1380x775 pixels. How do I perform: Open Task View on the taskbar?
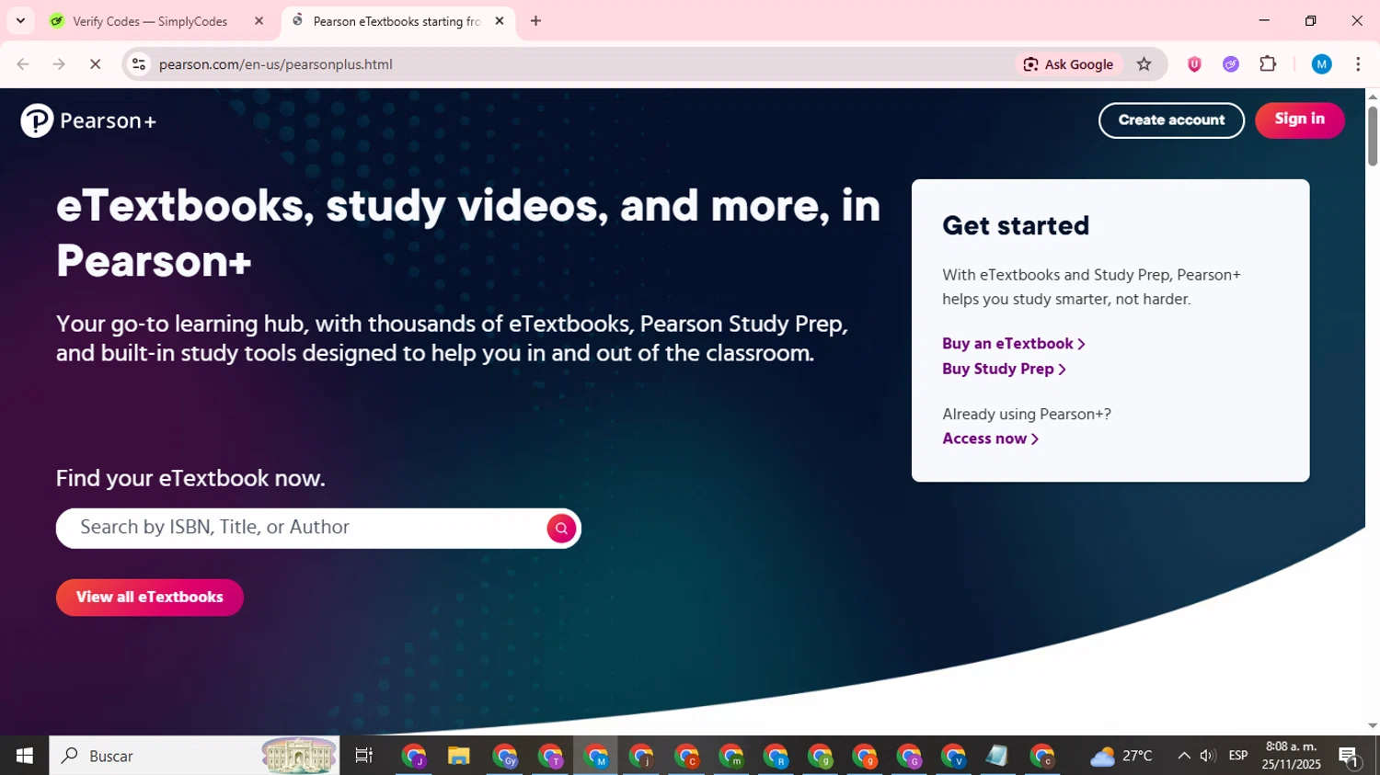(x=364, y=756)
